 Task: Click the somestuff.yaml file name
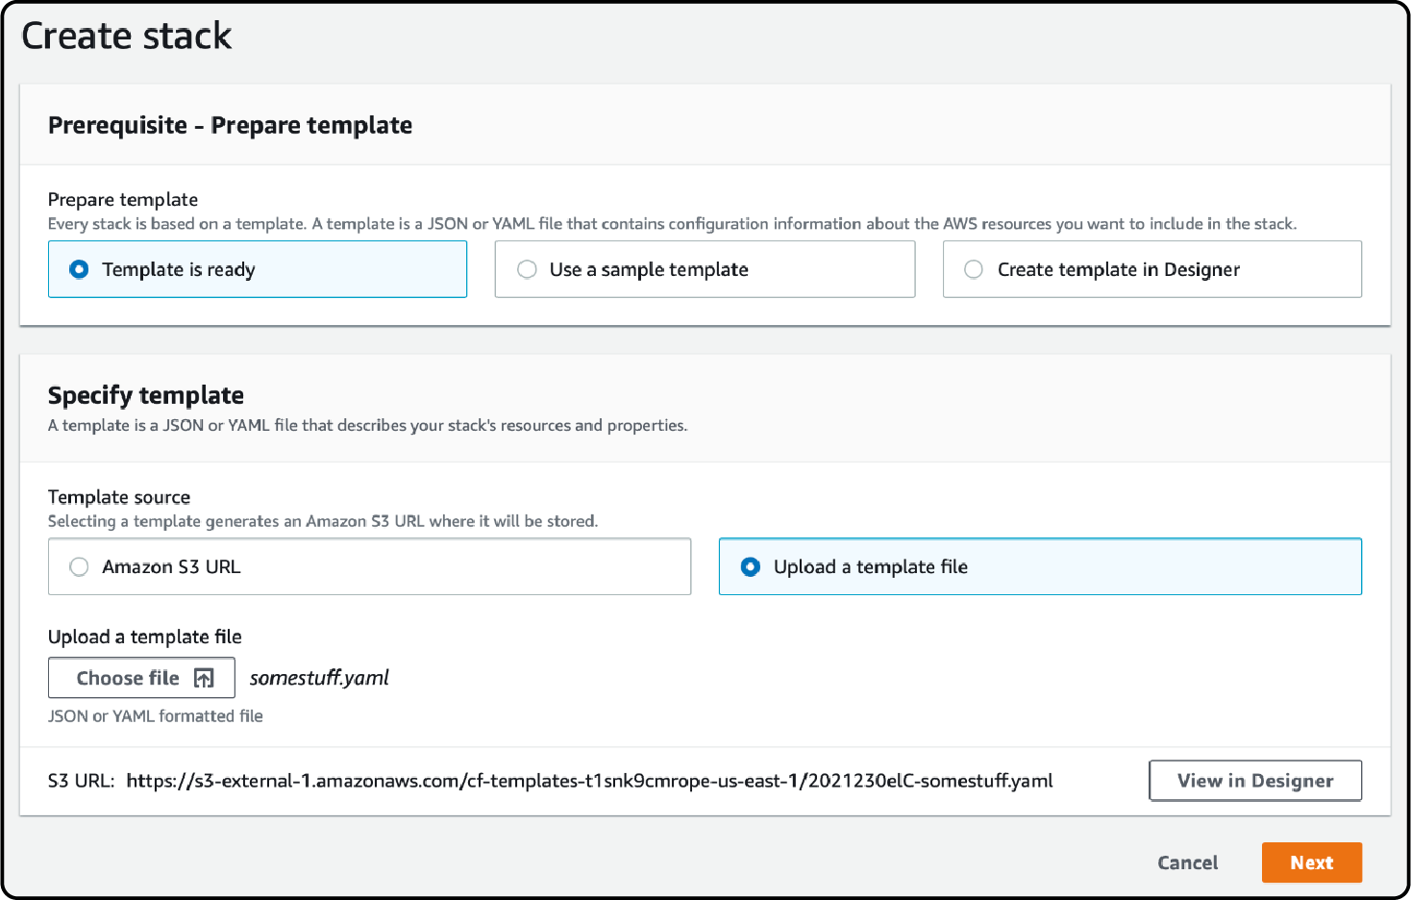tap(319, 678)
